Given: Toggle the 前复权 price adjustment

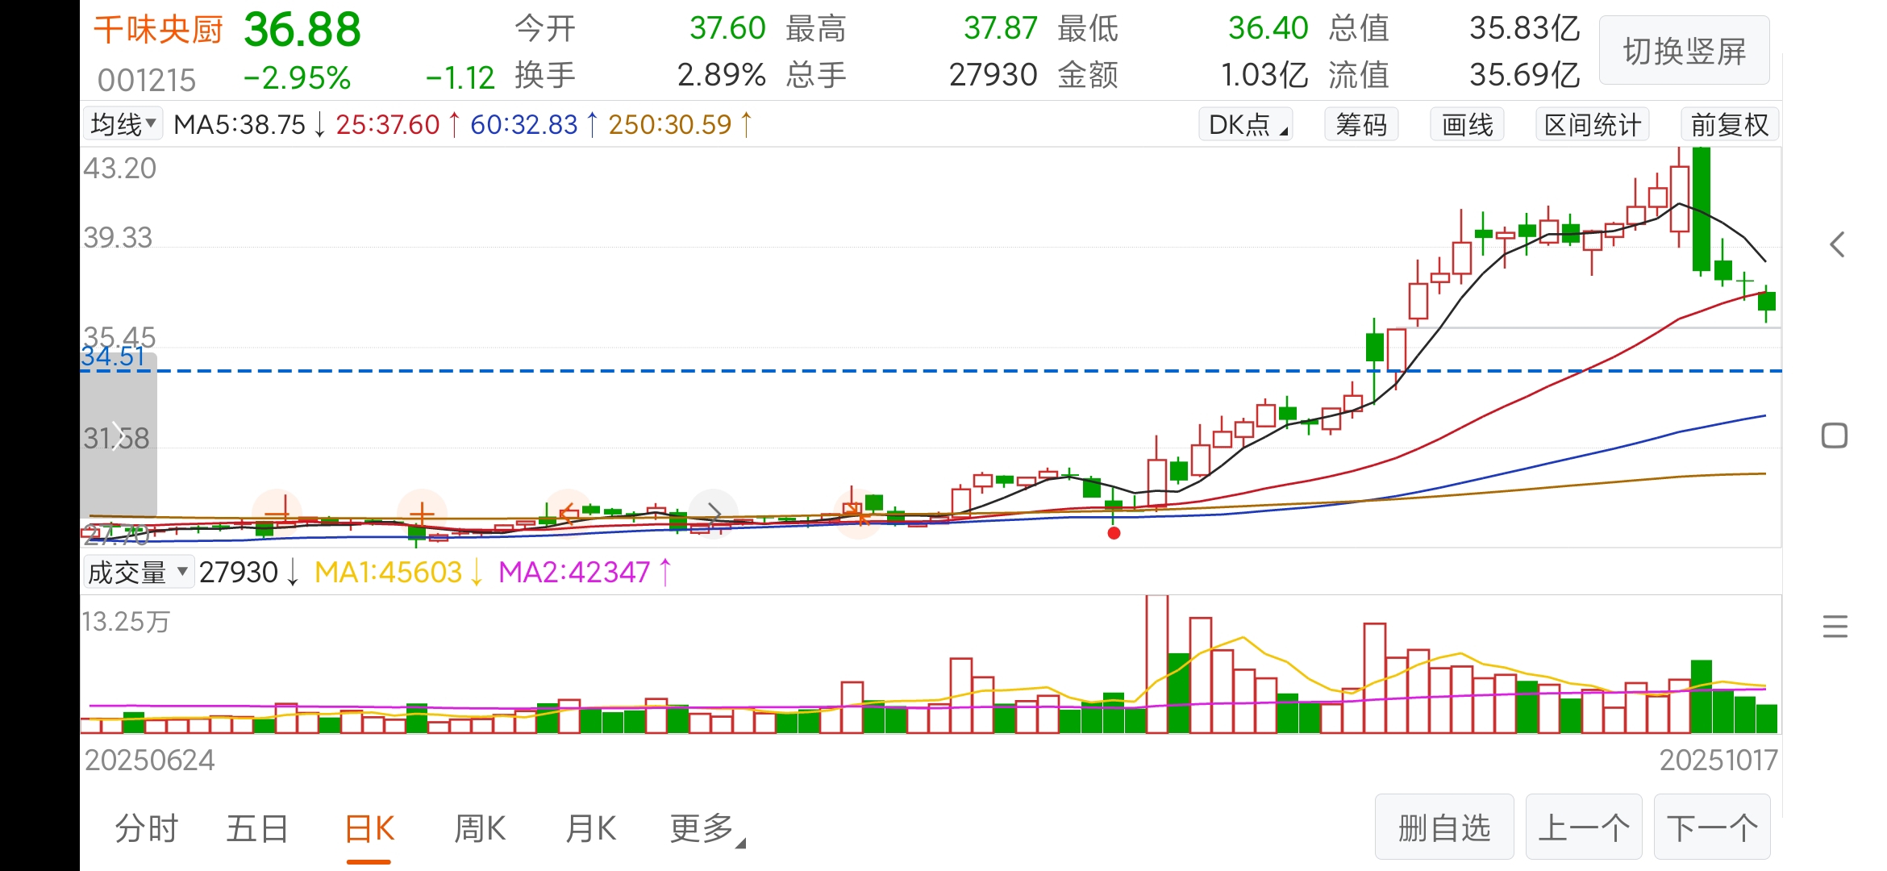Looking at the screenshot, I should [x=1729, y=125].
